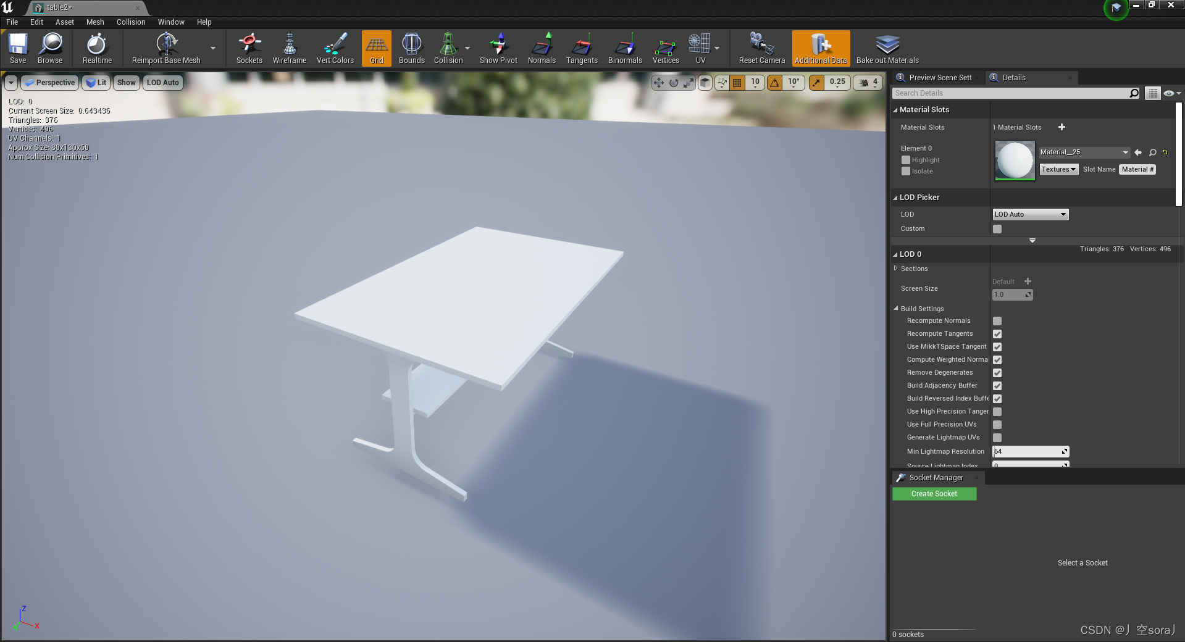Open the LOD Auto dropdown in LOD Picker
This screenshot has width=1185, height=642.
coord(1029,214)
